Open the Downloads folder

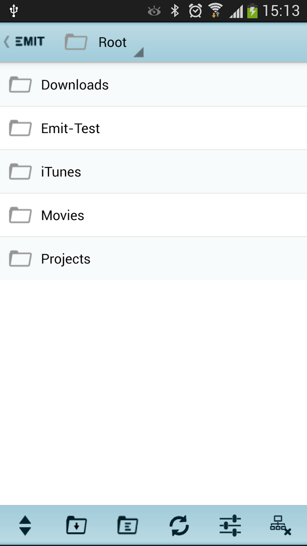[x=75, y=85]
